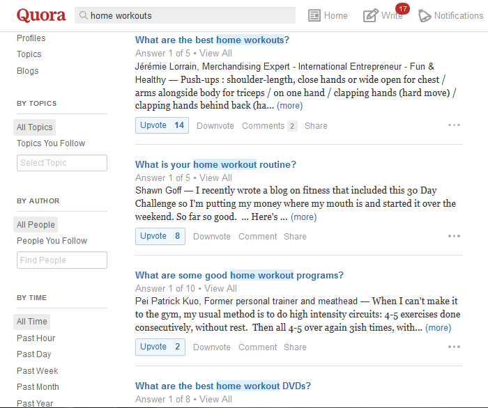Filter results by Blogs
The height and width of the screenshot is (408, 488).
coord(28,70)
